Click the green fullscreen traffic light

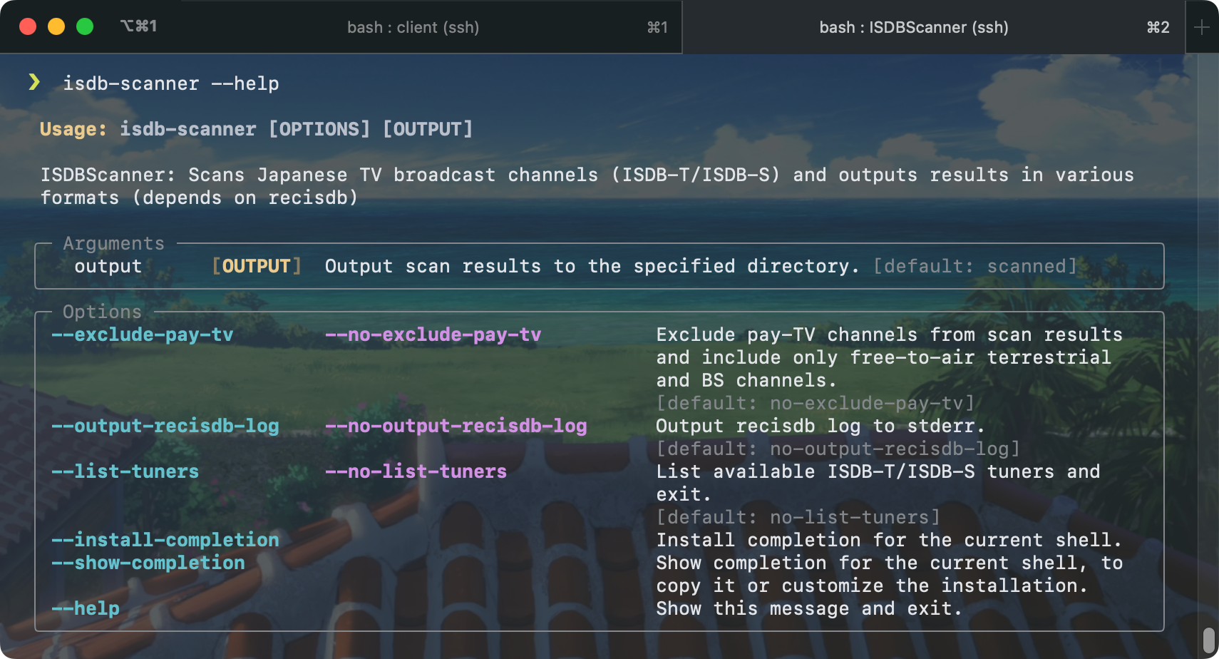[85, 26]
